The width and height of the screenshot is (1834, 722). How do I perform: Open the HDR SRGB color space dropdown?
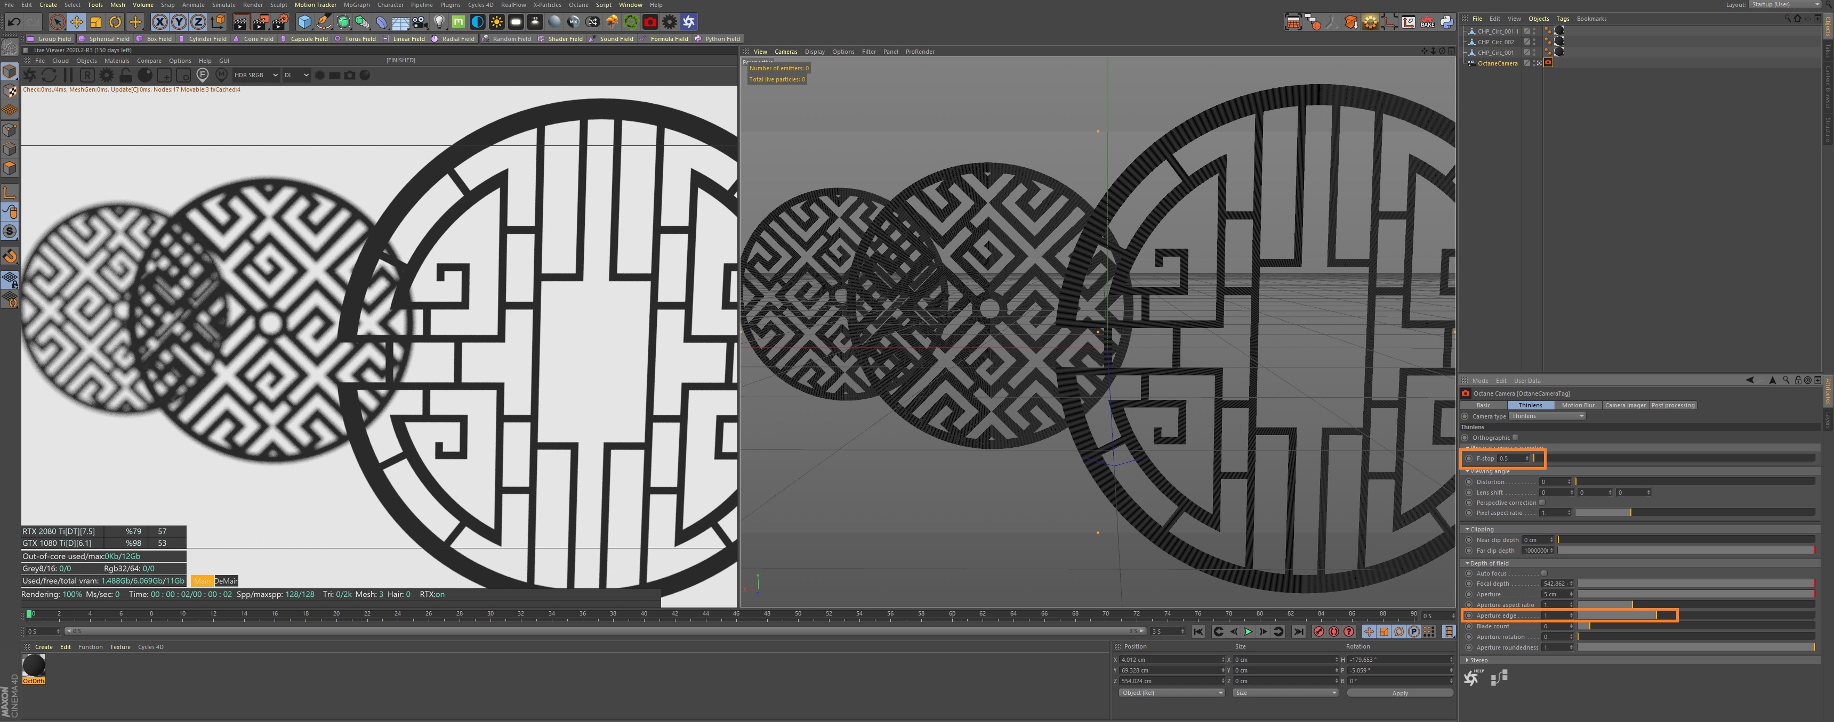pos(255,75)
